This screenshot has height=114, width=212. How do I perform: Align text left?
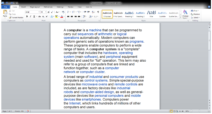[x=68, y=16]
